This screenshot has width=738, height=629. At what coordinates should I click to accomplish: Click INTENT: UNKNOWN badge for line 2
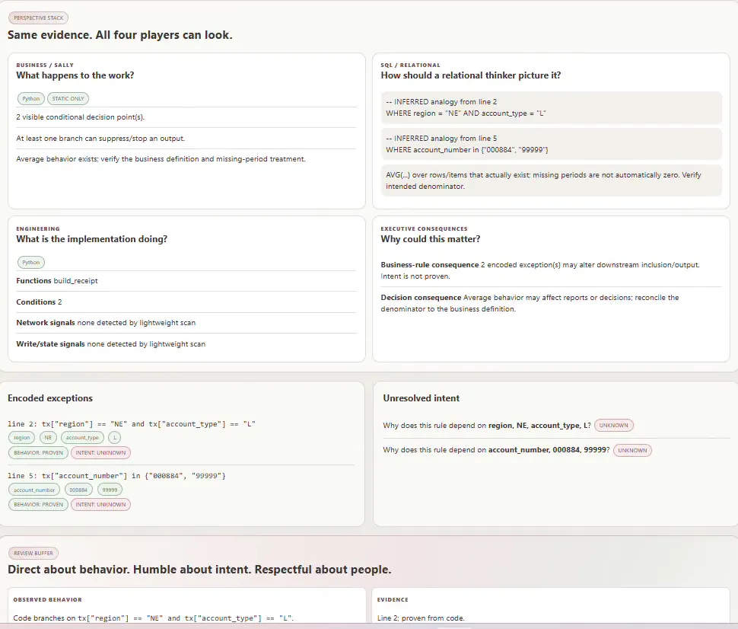coord(100,453)
